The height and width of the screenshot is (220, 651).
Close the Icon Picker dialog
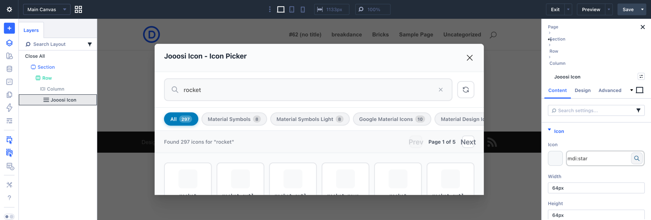[x=469, y=58]
